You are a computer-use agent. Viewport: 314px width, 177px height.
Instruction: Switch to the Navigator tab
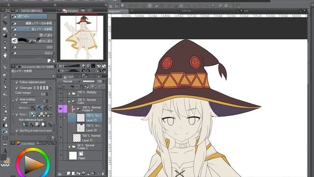pos(71,10)
